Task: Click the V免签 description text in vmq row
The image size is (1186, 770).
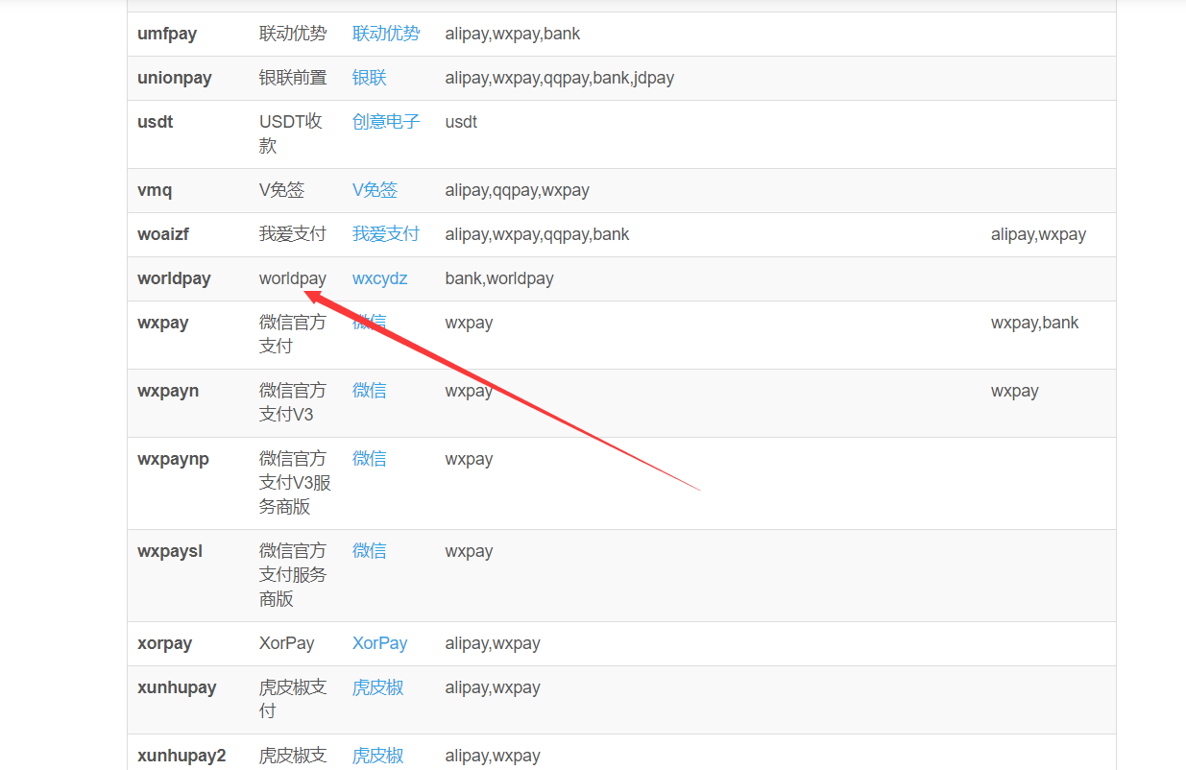Action: pyautogui.click(x=281, y=190)
